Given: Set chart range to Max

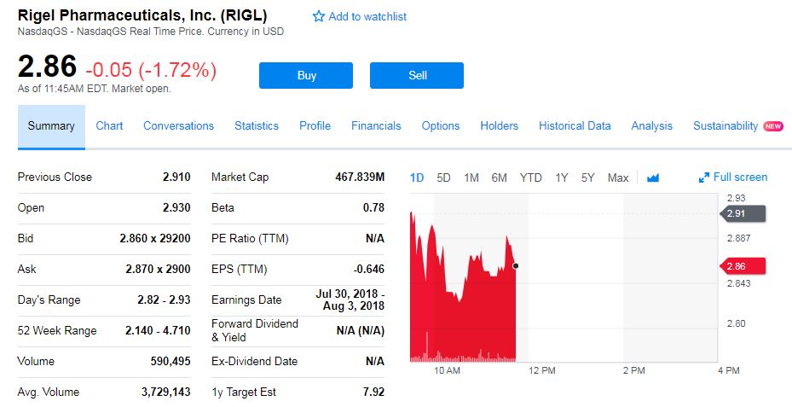Looking at the screenshot, I should point(618,178).
